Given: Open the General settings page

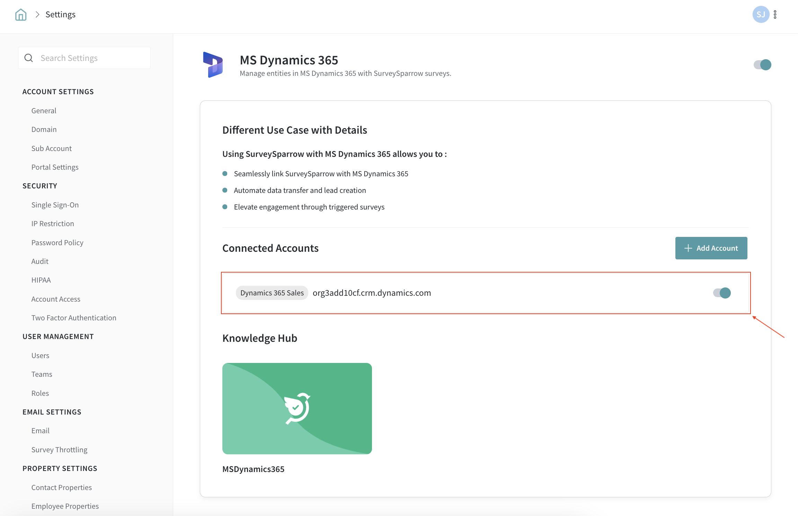Looking at the screenshot, I should [44, 110].
